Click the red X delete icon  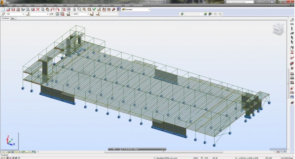click(37, 9)
